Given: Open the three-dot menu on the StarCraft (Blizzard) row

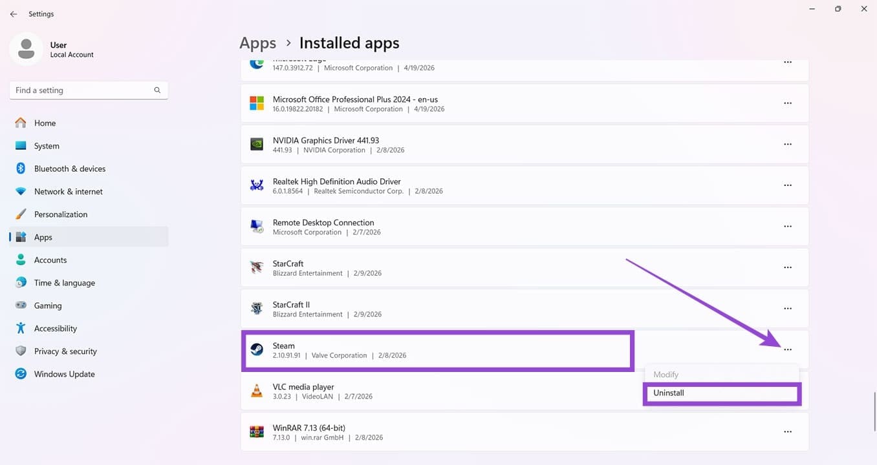Looking at the screenshot, I should pyautogui.click(x=788, y=267).
